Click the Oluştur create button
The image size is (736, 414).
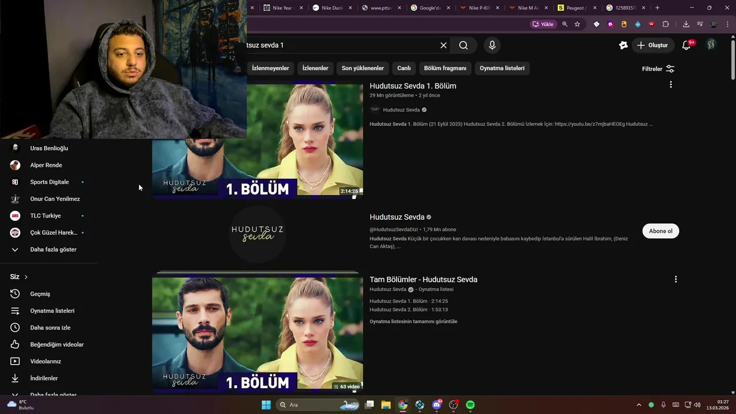pos(653,45)
